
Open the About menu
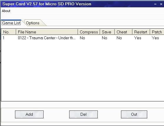click(6, 11)
